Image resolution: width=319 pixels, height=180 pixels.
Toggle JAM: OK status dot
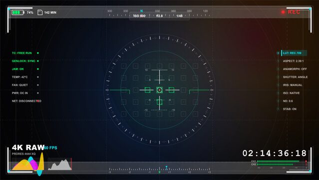pos(38,69)
